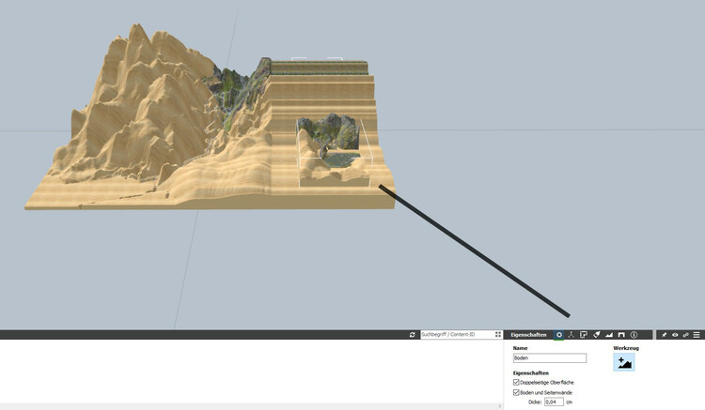
Task: Select the paint brush icon in properties bar
Action: pyautogui.click(x=597, y=335)
